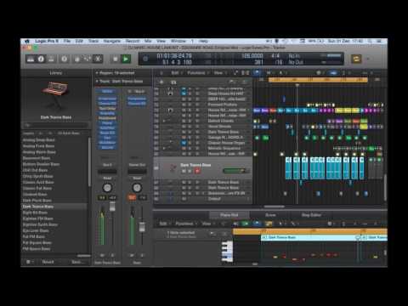
Task: Add a new track with plus button
Action: click(161, 82)
